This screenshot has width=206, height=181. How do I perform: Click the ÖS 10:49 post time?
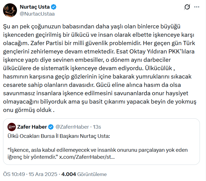(14, 174)
